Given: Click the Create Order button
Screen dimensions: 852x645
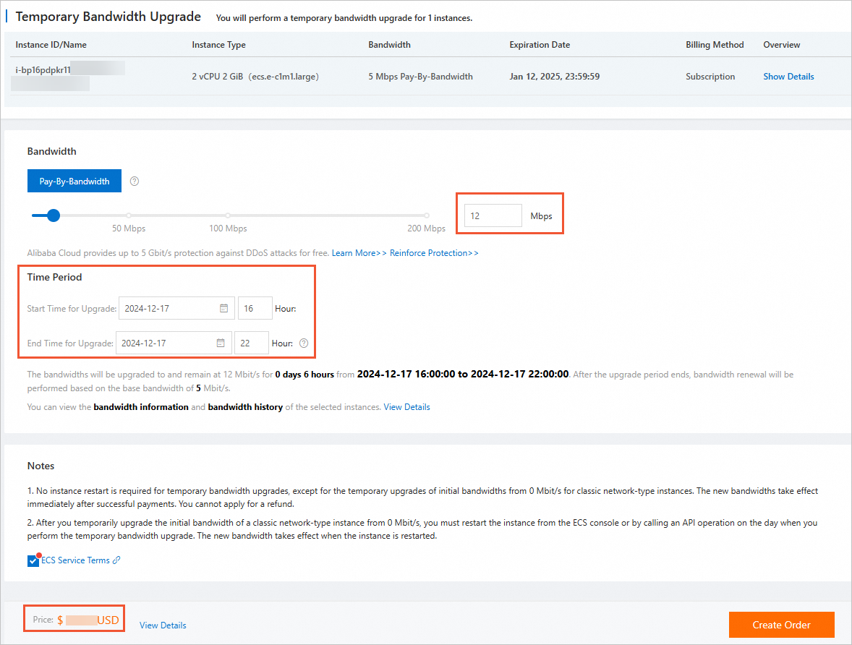Looking at the screenshot, I should click(x=781, y=625).
